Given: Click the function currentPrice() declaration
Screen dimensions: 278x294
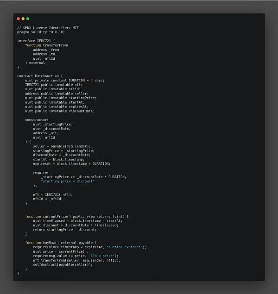Looking at the screenshot, I should tap(76, 216).
